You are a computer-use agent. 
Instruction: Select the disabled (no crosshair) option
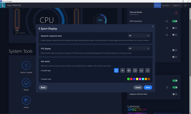[x=116, y=70]
